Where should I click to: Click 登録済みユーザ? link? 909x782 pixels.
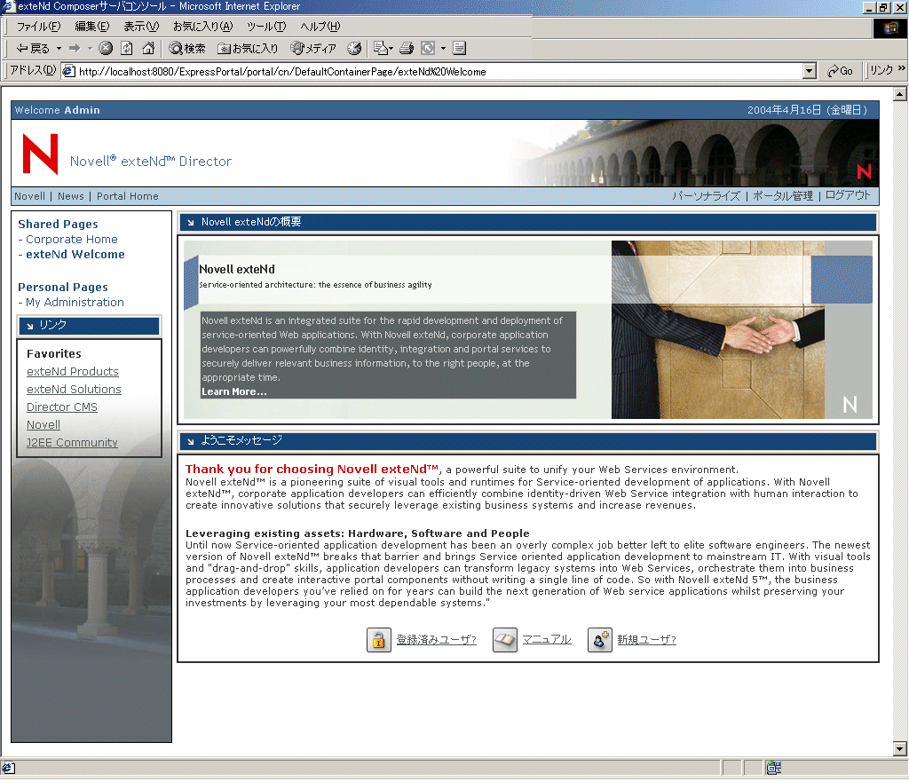[x=437, y=639]
